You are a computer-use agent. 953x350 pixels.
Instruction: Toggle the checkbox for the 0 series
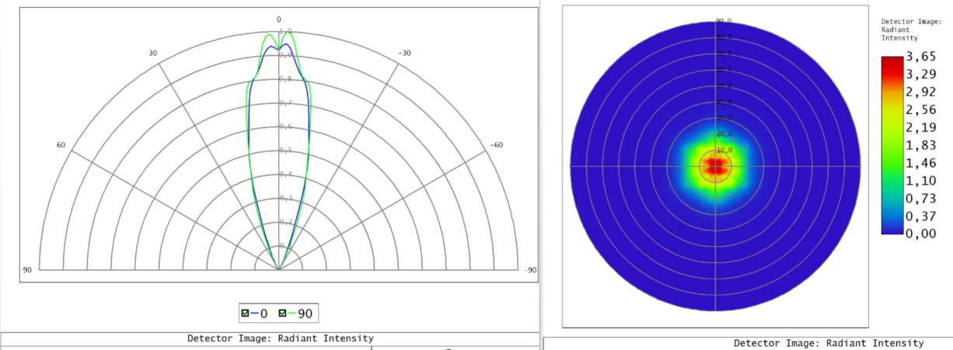pos(246,314)
